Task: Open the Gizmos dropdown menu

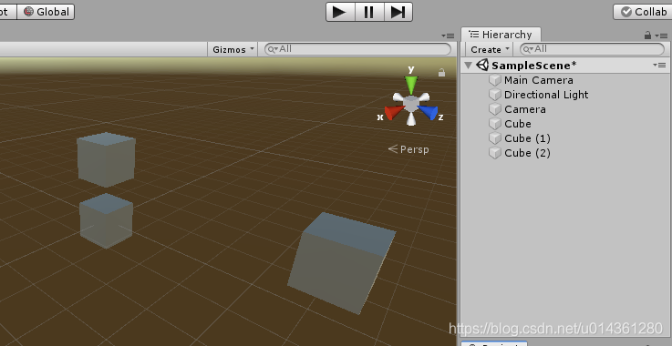Action: [233, 49]
